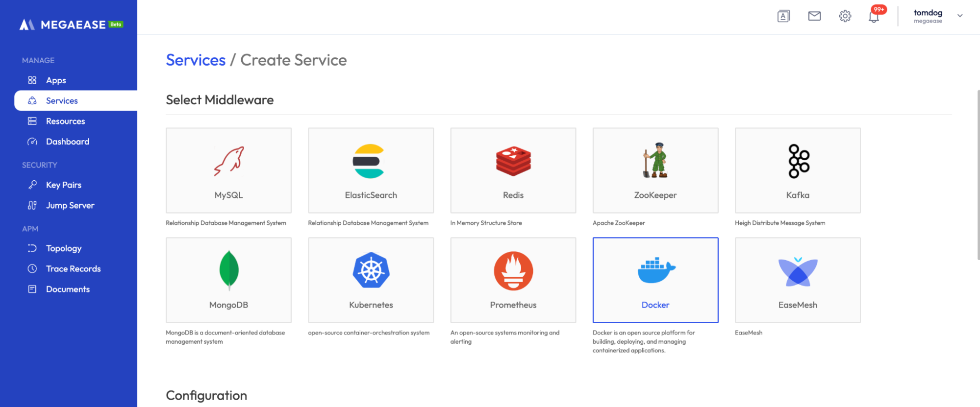Select the Kafka logo
Screen dimensions: 980x407
[799, 161]
